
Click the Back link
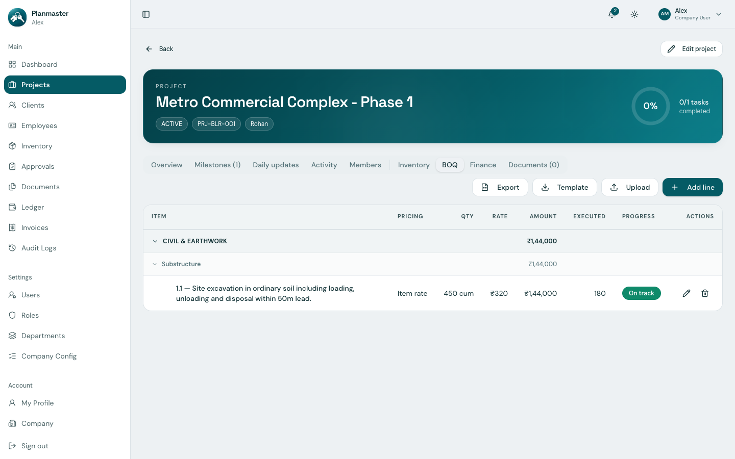tap(159, 49)
